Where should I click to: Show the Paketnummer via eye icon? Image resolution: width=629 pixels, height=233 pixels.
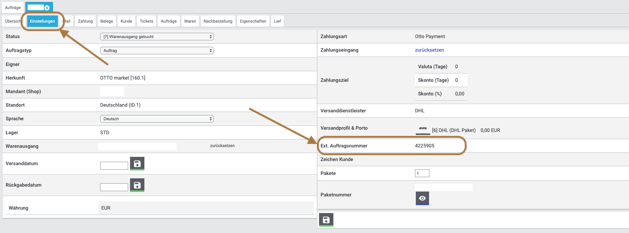422,198
